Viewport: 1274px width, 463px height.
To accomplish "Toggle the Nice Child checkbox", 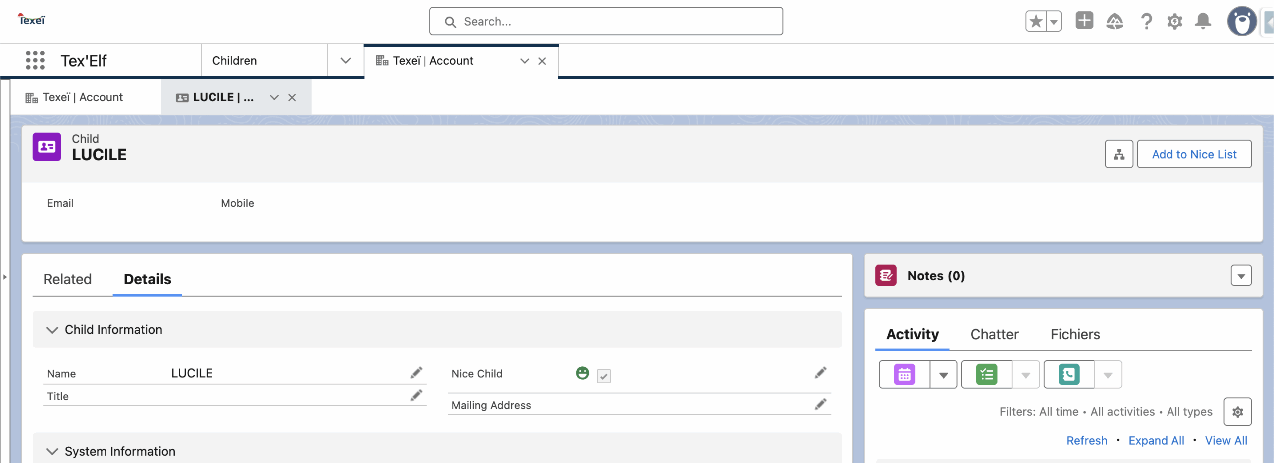I will [604, 376].
